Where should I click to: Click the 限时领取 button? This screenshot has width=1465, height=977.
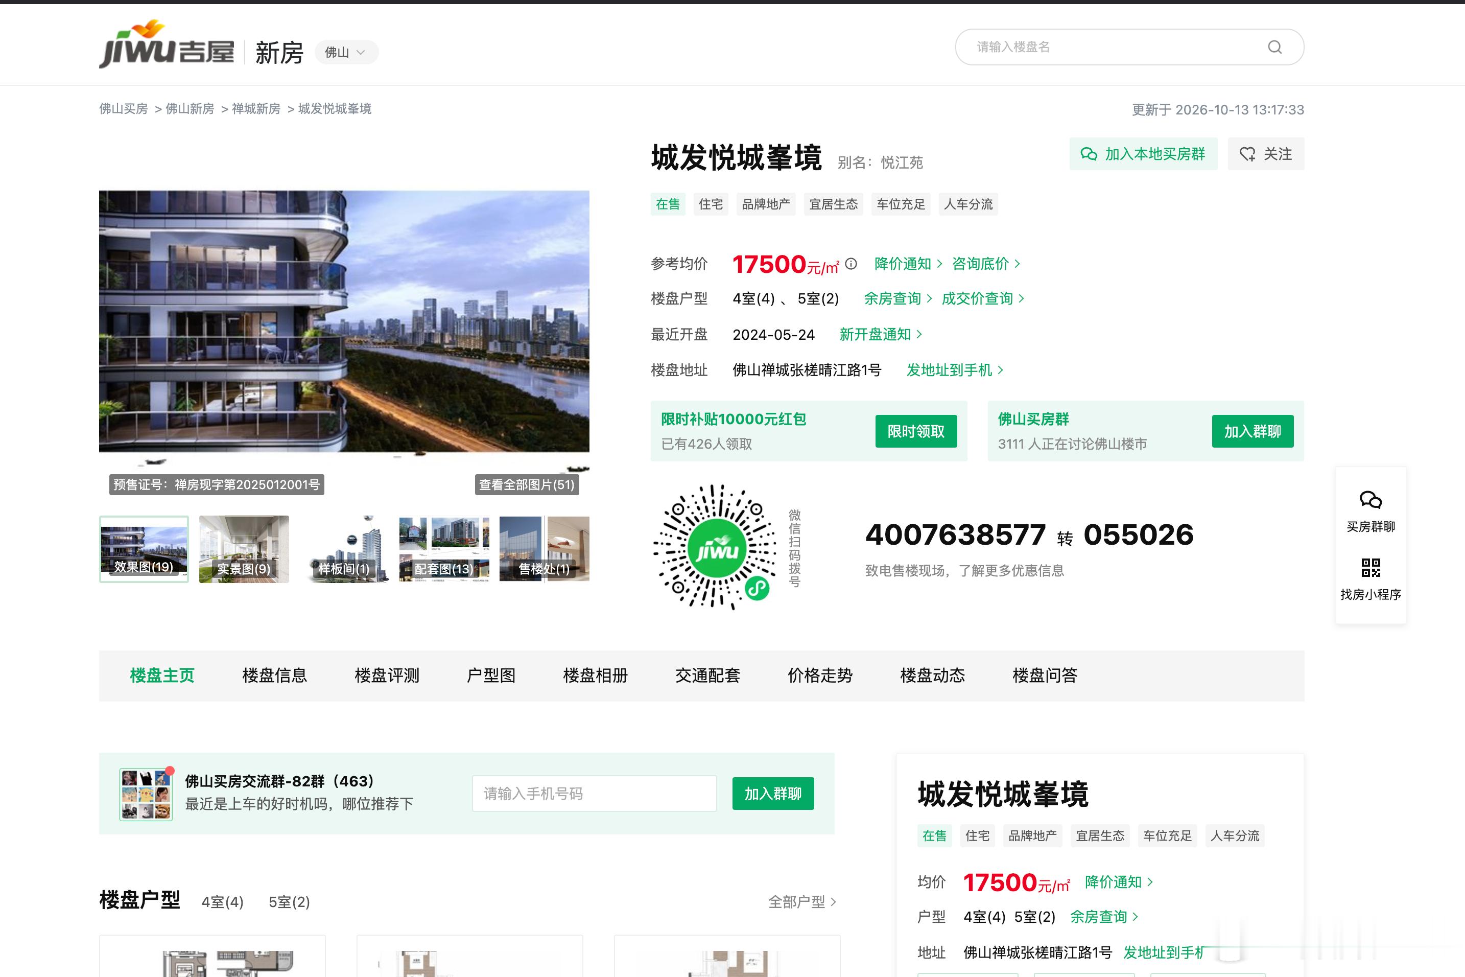(915, 431)
